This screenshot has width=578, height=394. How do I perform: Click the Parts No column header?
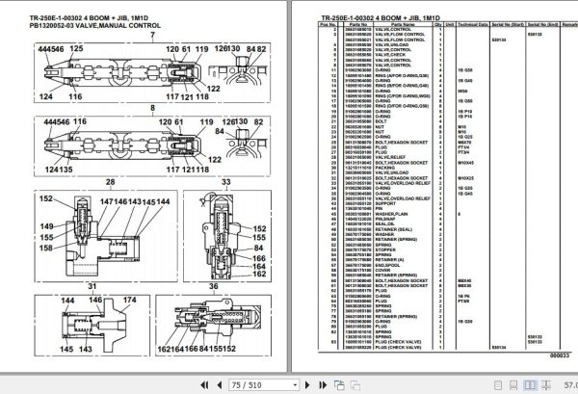click(x=358, y=24)
